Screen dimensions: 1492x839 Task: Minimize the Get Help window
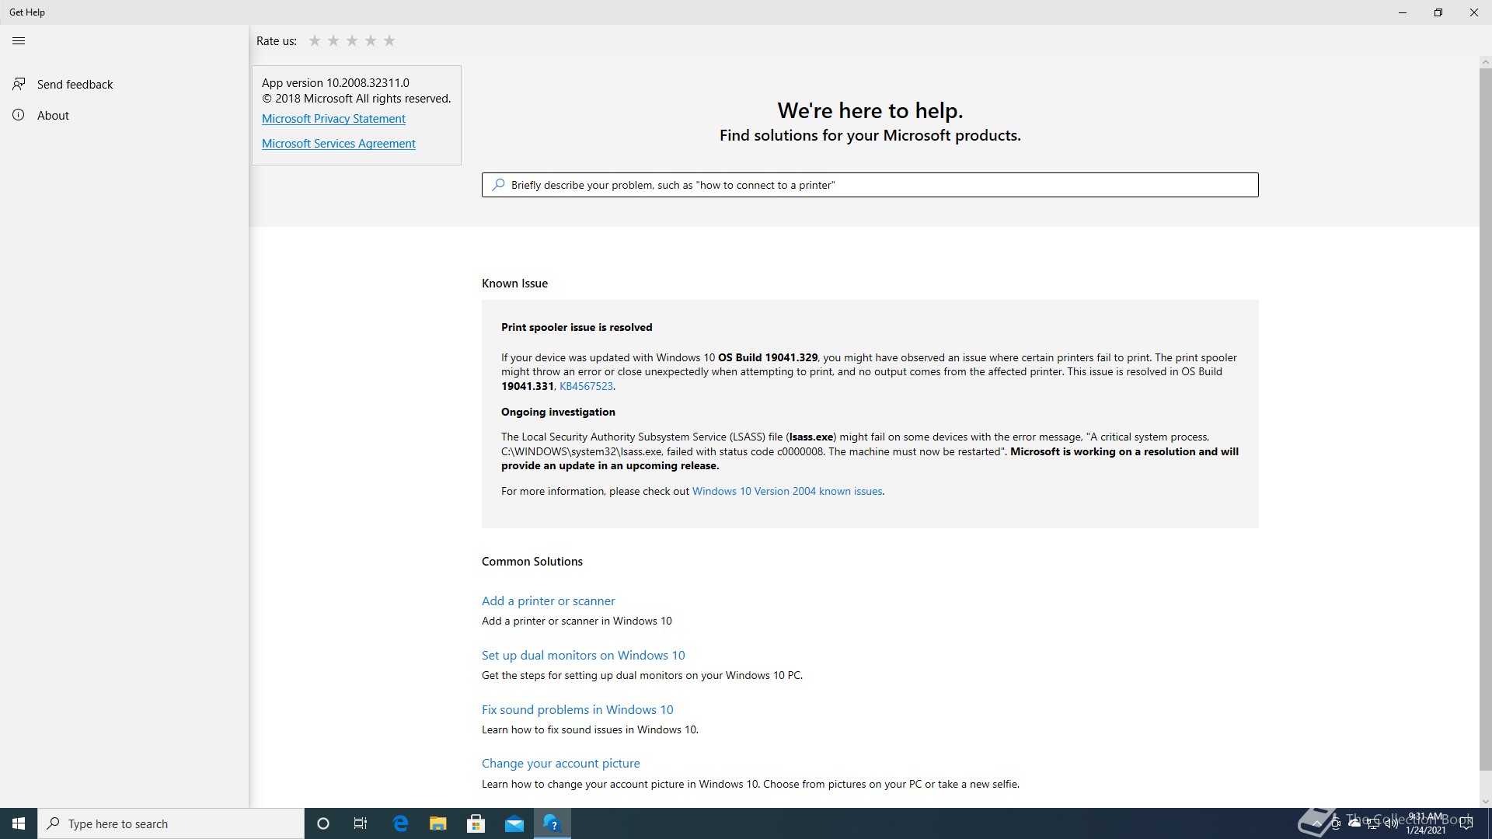[x=1403, y=12]
